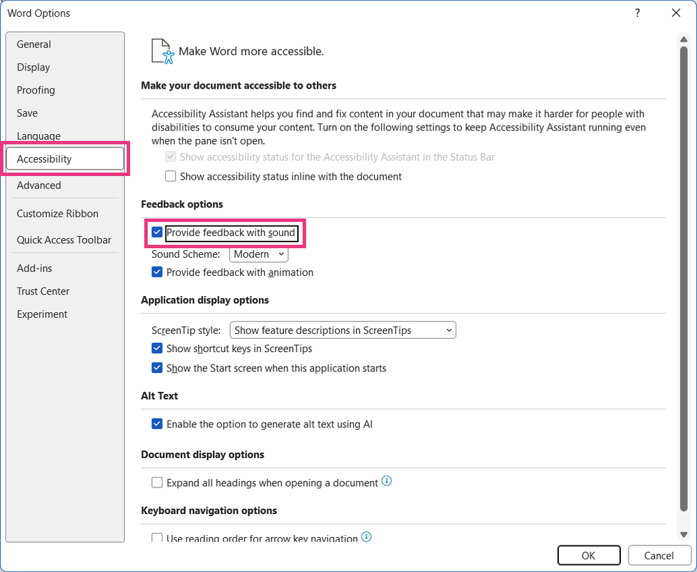Open help with the question mark icon
697x572 pixels.
[637, 13]
